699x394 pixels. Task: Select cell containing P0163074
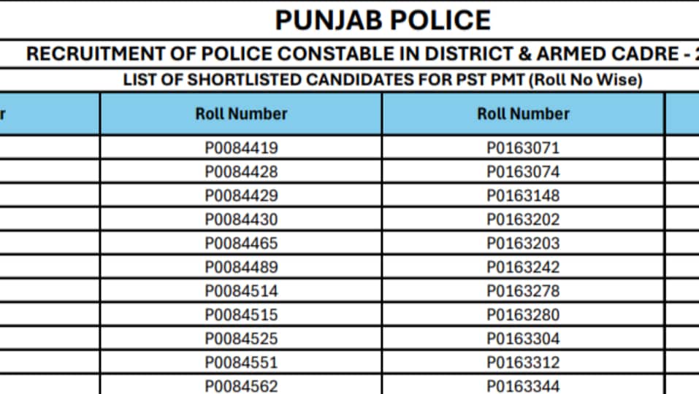click(523, 171)
